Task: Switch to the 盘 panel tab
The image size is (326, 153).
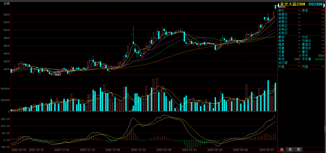Action: [290, 149]
